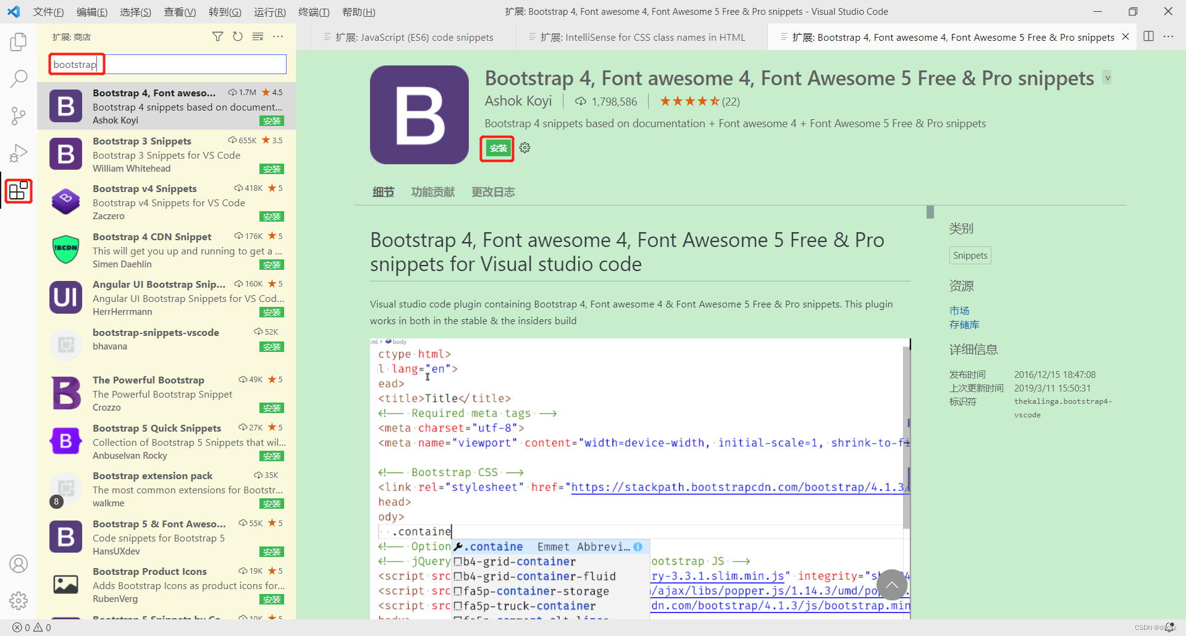Select the 细节 details tab
Viewport: 1186px width, 636px height.
pos(383,192)
